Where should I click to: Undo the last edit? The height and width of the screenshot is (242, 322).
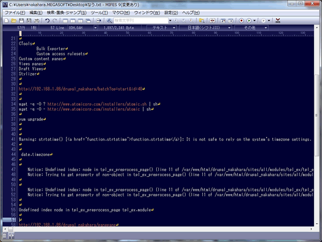pos(47,20)
